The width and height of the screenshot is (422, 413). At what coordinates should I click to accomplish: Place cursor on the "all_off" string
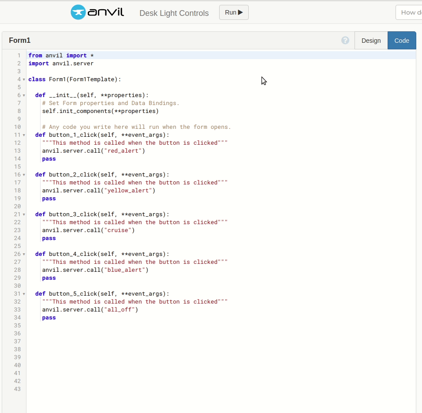point(120,310)
